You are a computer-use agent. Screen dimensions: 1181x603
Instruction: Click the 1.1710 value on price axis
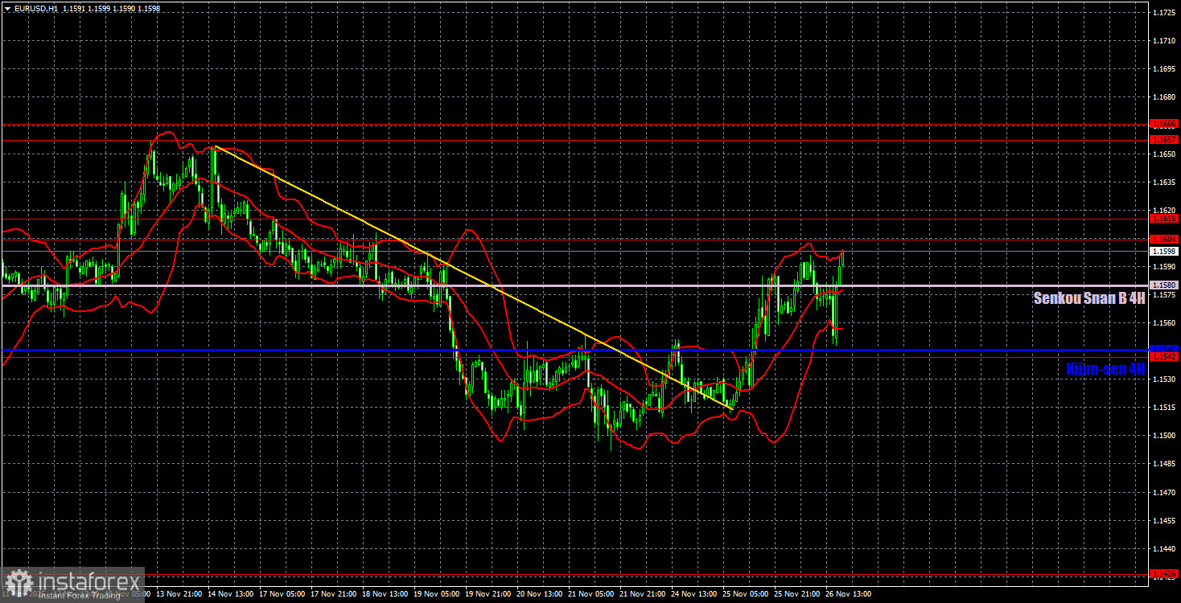1164,40
